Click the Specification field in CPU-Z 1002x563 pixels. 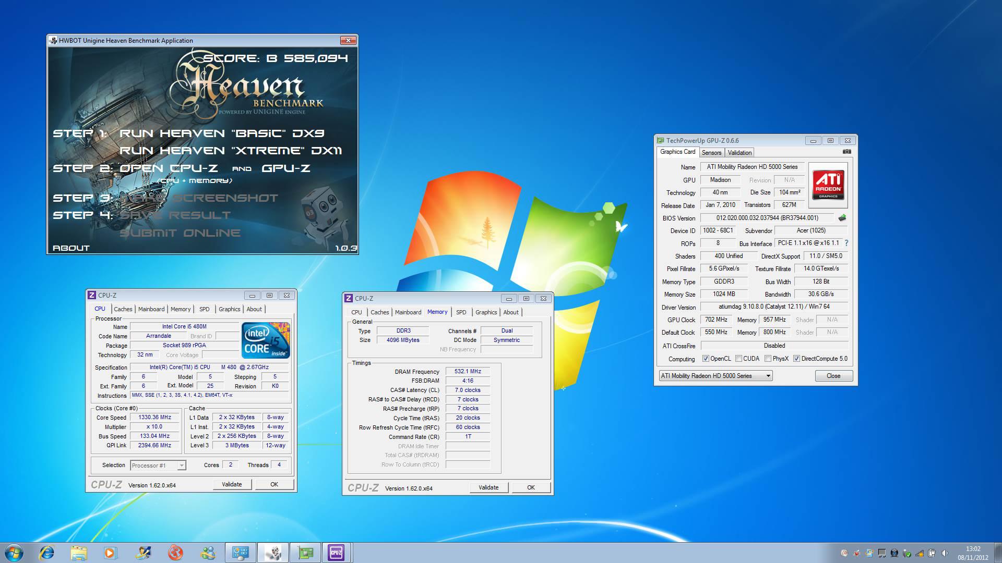(209, 368)
